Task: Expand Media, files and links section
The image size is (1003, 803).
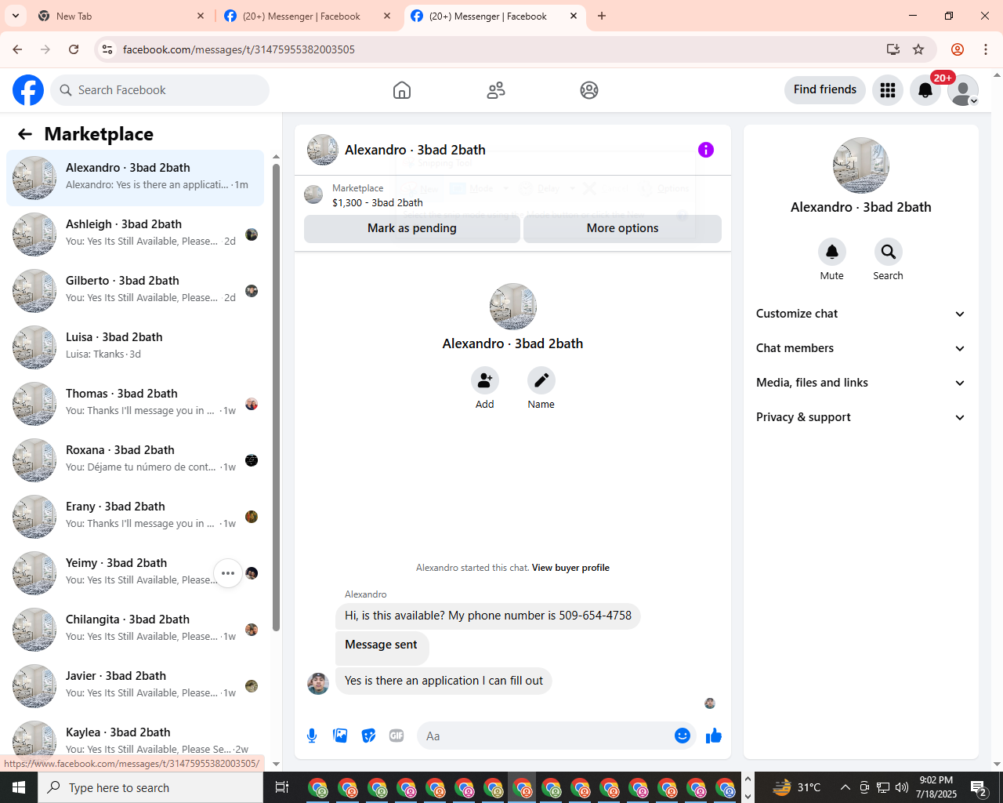Action: point(860,383)
